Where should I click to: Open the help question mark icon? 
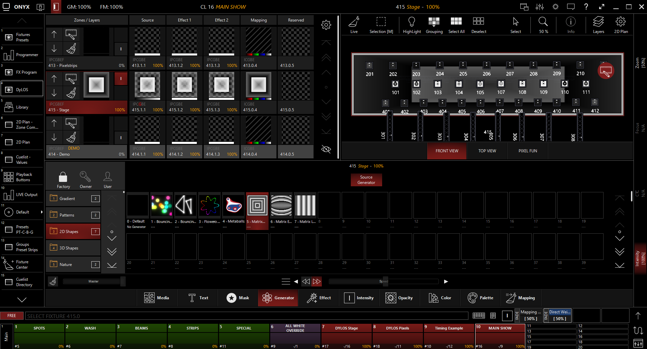coord(586,7)
